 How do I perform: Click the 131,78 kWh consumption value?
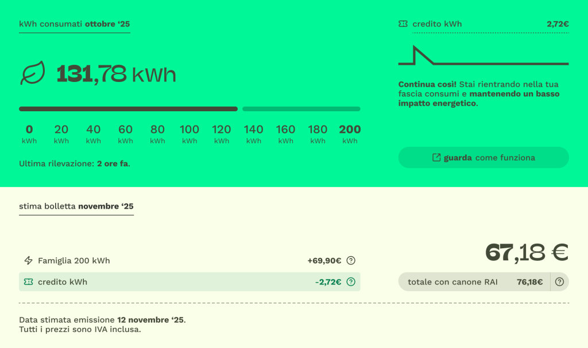coord(116,74)
